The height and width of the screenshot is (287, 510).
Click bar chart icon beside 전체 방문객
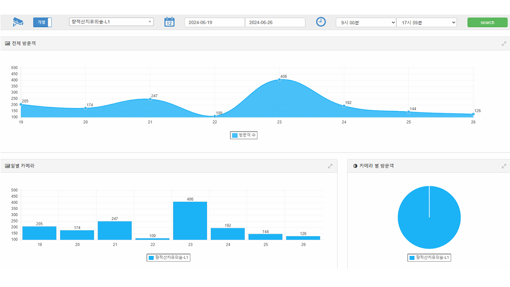[7, 44]
